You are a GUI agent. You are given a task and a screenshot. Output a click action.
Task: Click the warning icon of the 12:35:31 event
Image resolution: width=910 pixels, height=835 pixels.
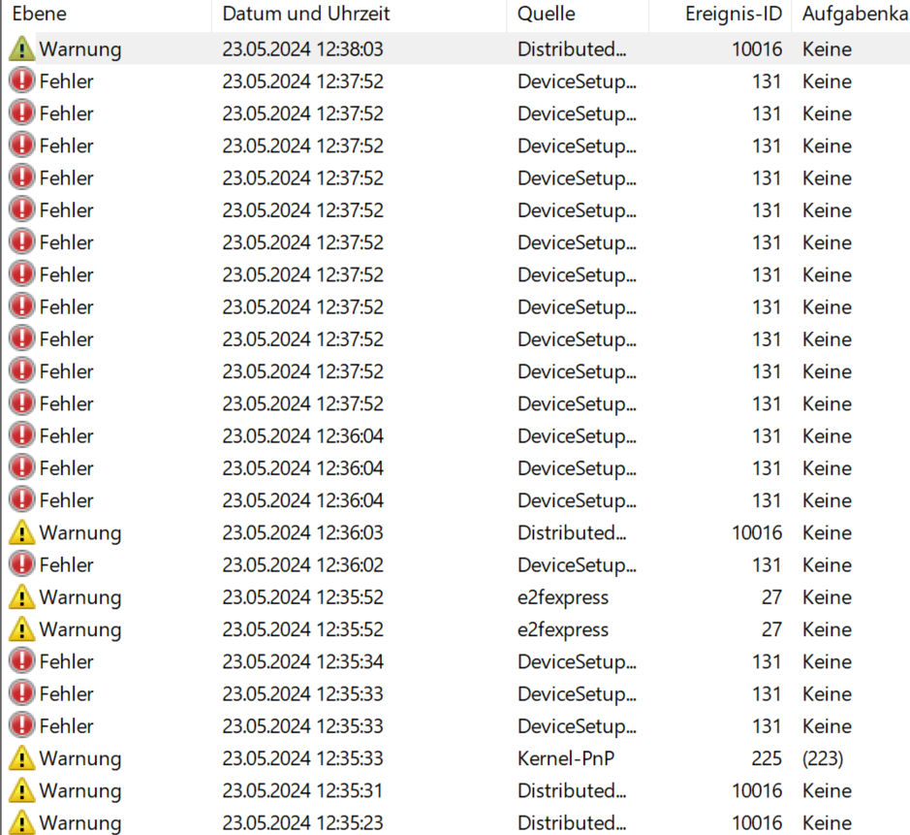tap(21, 790)
